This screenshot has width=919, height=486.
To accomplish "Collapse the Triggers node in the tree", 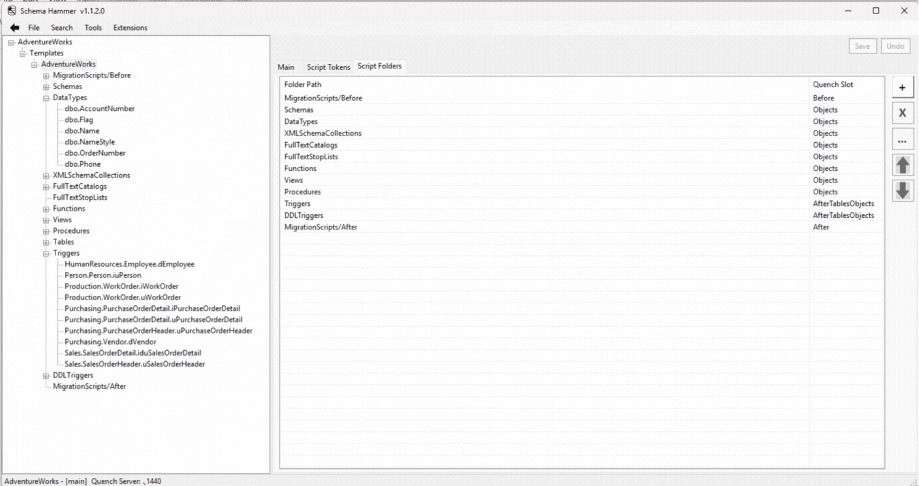I will click(x=46, y=253).
